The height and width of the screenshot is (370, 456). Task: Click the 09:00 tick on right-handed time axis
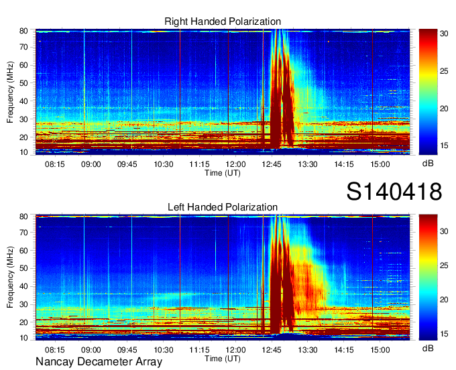click(x=91, y=164)
